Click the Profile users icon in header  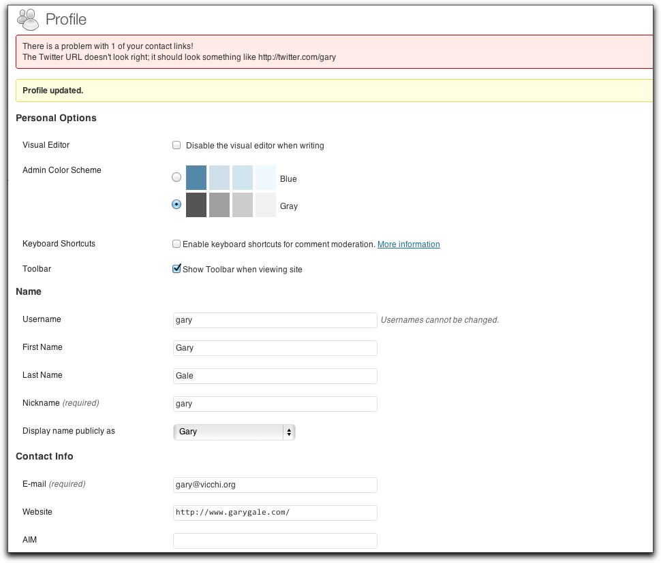[28, 19]
